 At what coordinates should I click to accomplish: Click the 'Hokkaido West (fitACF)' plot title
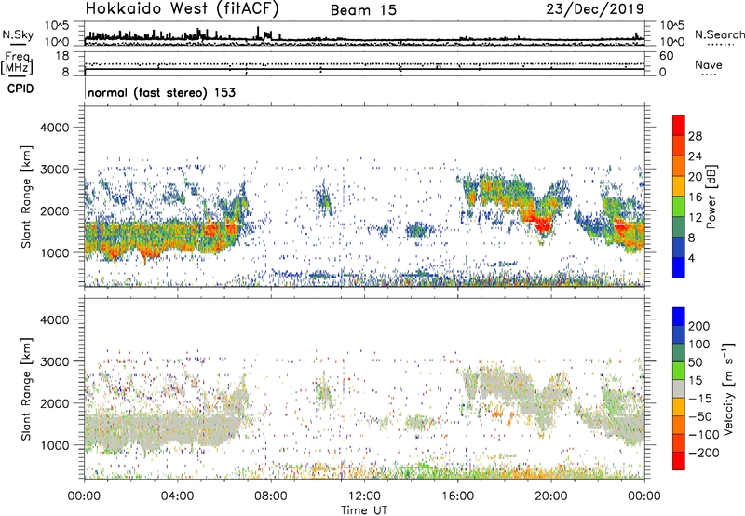(x=182, y=8)
